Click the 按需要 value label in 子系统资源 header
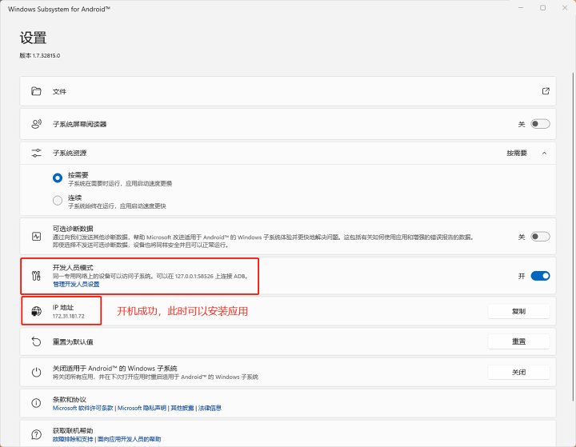The height and width of the screenshot is (447, 576). (x=517, y=154)
